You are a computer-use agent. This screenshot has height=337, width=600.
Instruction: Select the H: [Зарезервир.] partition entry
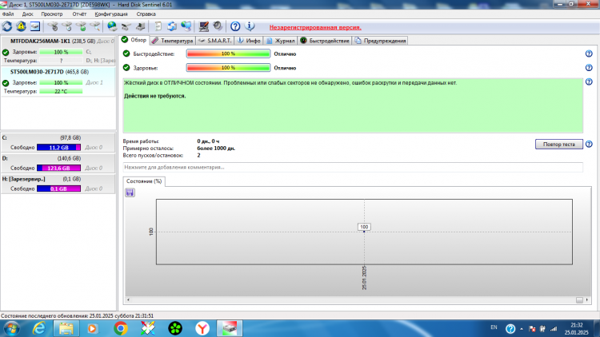tap(58, 184)
